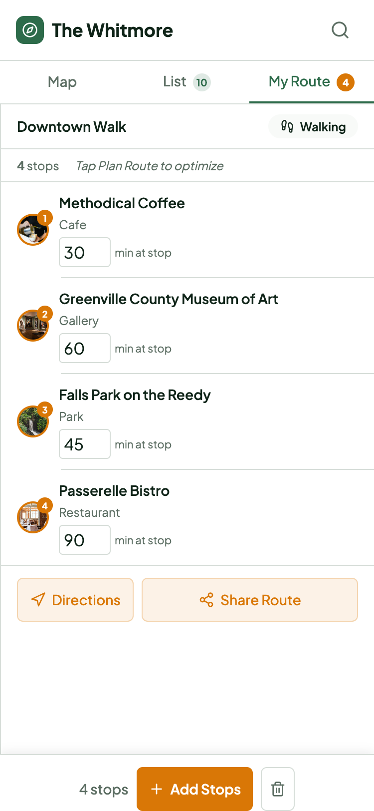Screen dimensions: 374x811
Task: Click Passerelle Bistro 90 minutes input
Action: [84, 540]
